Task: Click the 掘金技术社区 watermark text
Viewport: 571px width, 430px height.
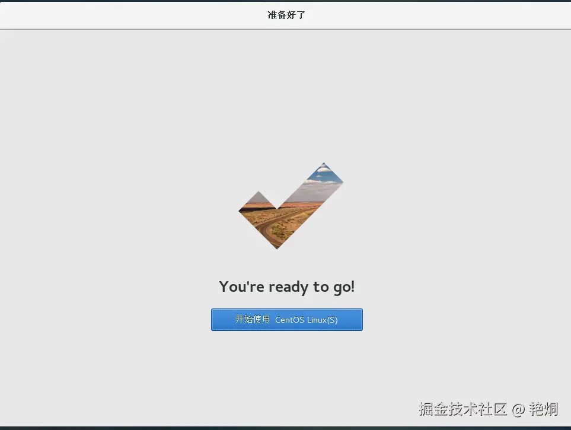Action: pyautogui.click(x=464, y=409)
